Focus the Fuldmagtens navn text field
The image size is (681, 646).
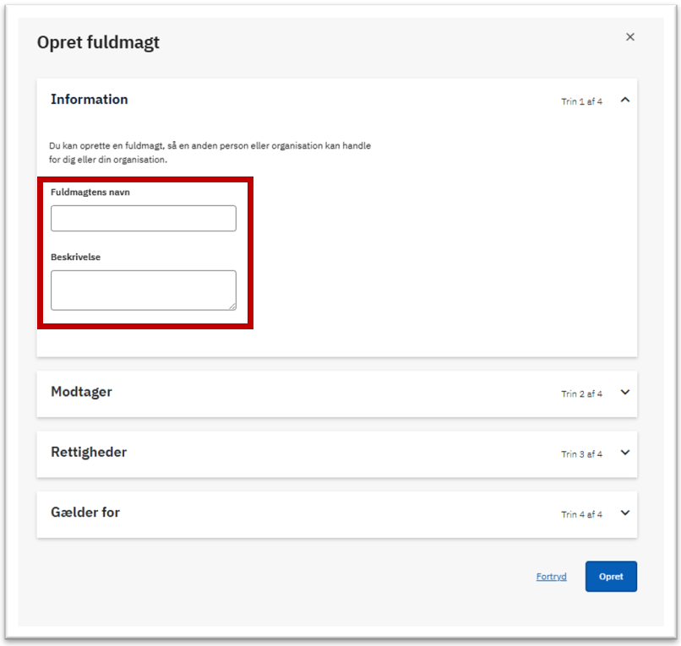[144, 219]
